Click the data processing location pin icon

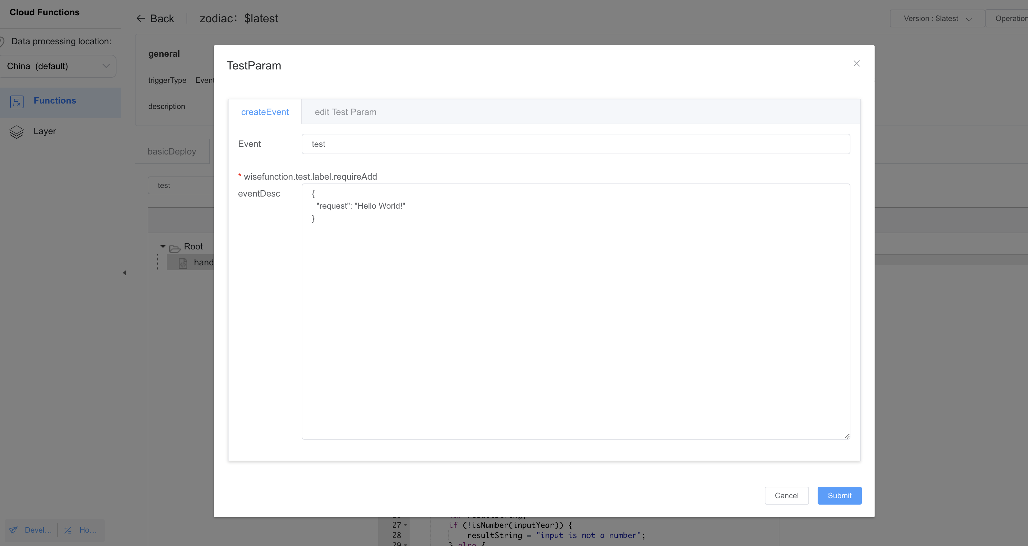[2, 41]
